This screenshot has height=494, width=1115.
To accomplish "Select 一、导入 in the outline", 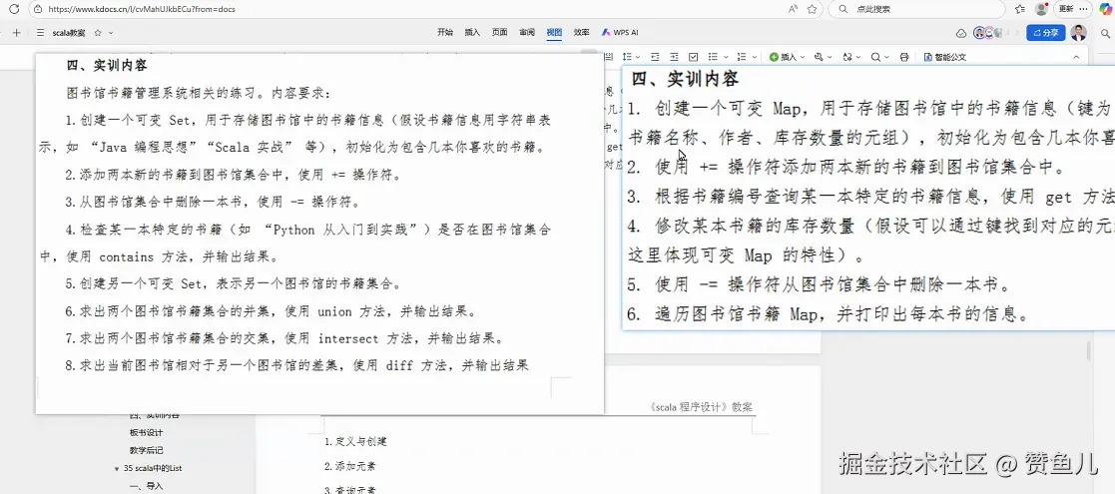I will (146, 487).
